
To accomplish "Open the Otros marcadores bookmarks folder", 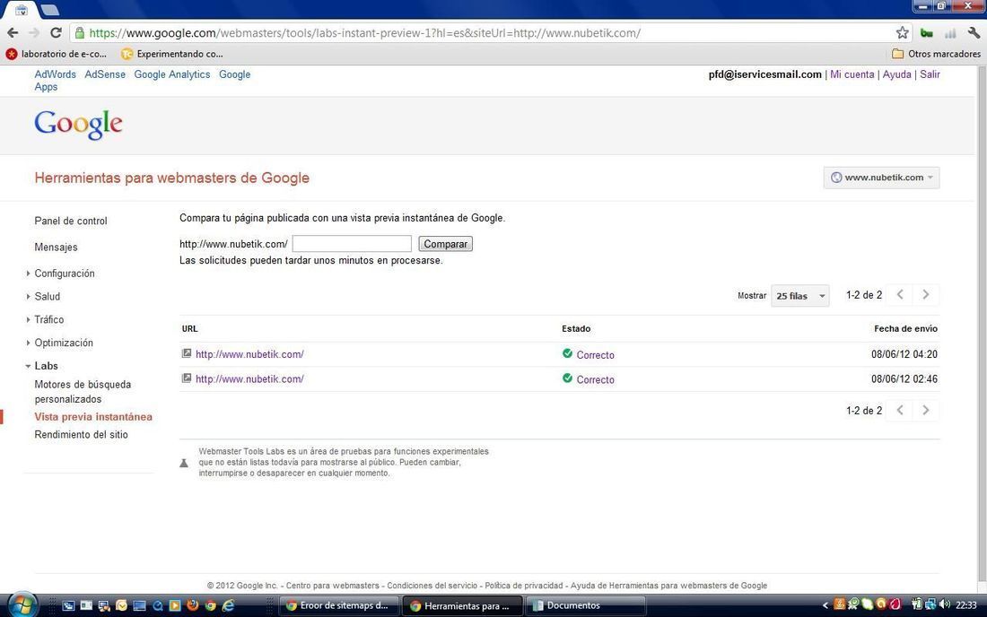I will pos(936,54).
